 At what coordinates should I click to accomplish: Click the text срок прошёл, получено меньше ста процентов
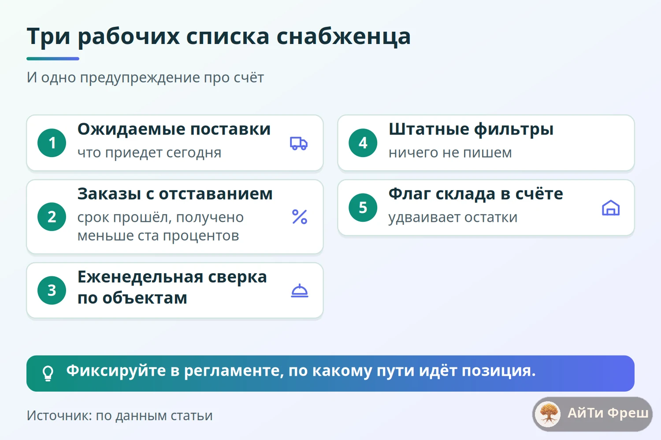(161, 227)
